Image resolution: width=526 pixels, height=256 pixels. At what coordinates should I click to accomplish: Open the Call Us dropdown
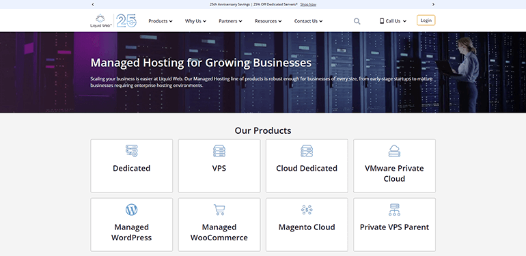(393, 20)
